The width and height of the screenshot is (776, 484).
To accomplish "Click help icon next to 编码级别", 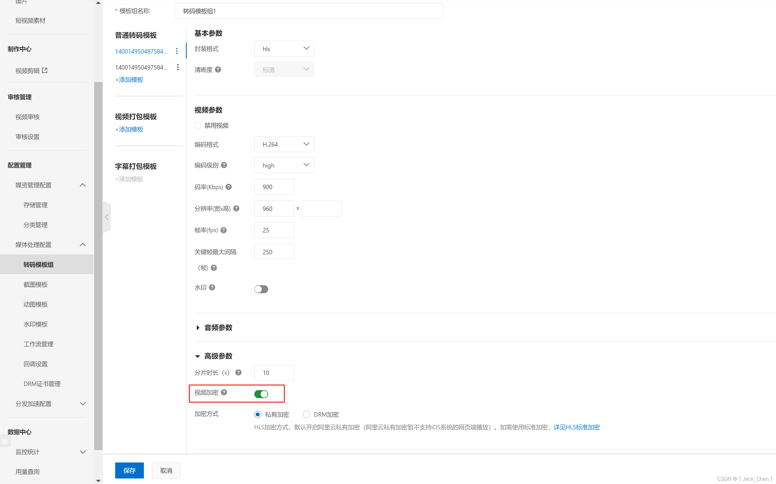I will pyautogui.click(x=224, y=165).
